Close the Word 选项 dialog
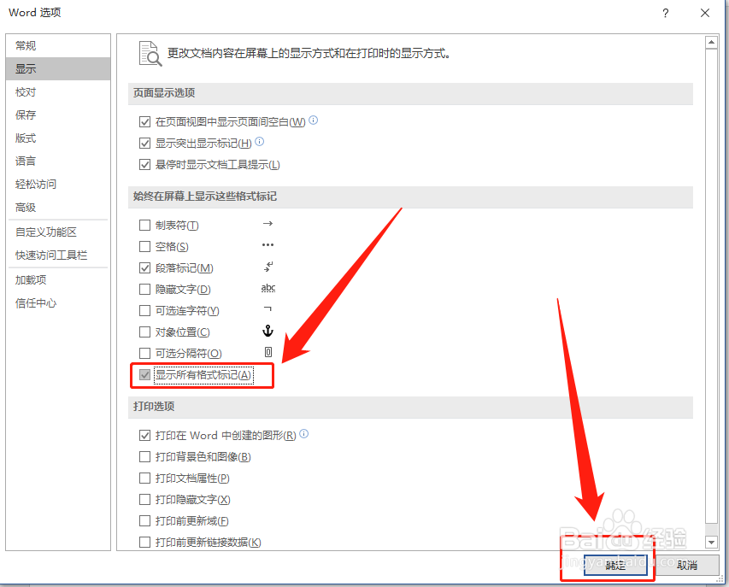 click(705, 13)
